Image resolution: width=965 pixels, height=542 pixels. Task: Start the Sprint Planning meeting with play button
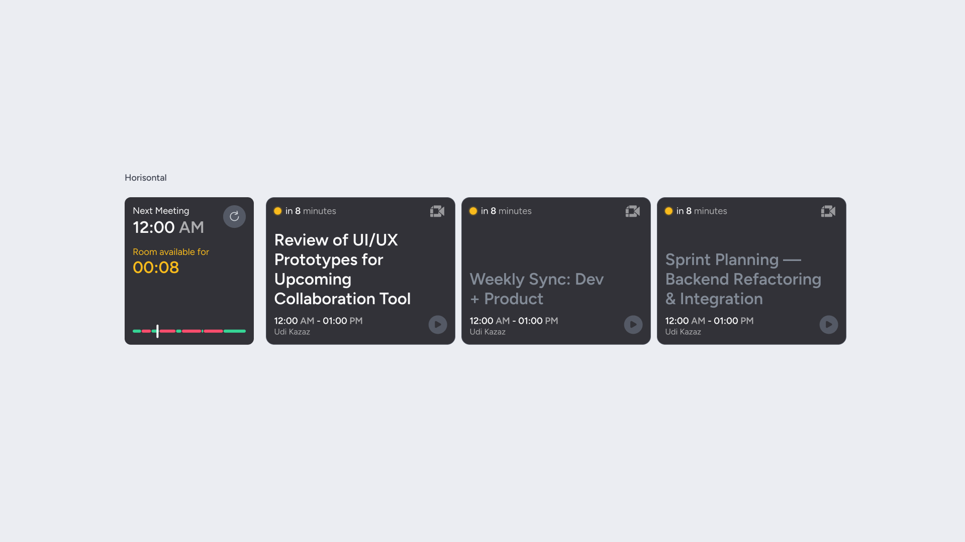tap(829, 325)
